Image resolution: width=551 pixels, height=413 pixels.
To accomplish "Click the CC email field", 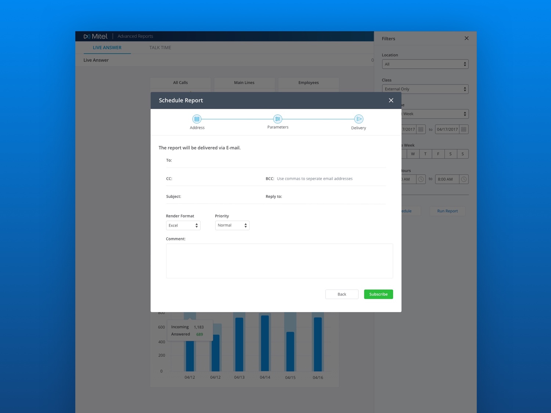I will 215,179.
